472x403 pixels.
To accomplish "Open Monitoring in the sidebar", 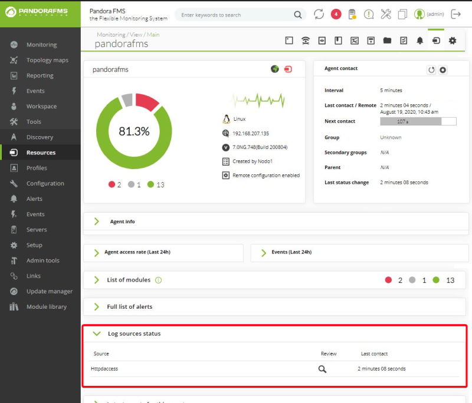I will pyautogui.click(x=40, y=44).
